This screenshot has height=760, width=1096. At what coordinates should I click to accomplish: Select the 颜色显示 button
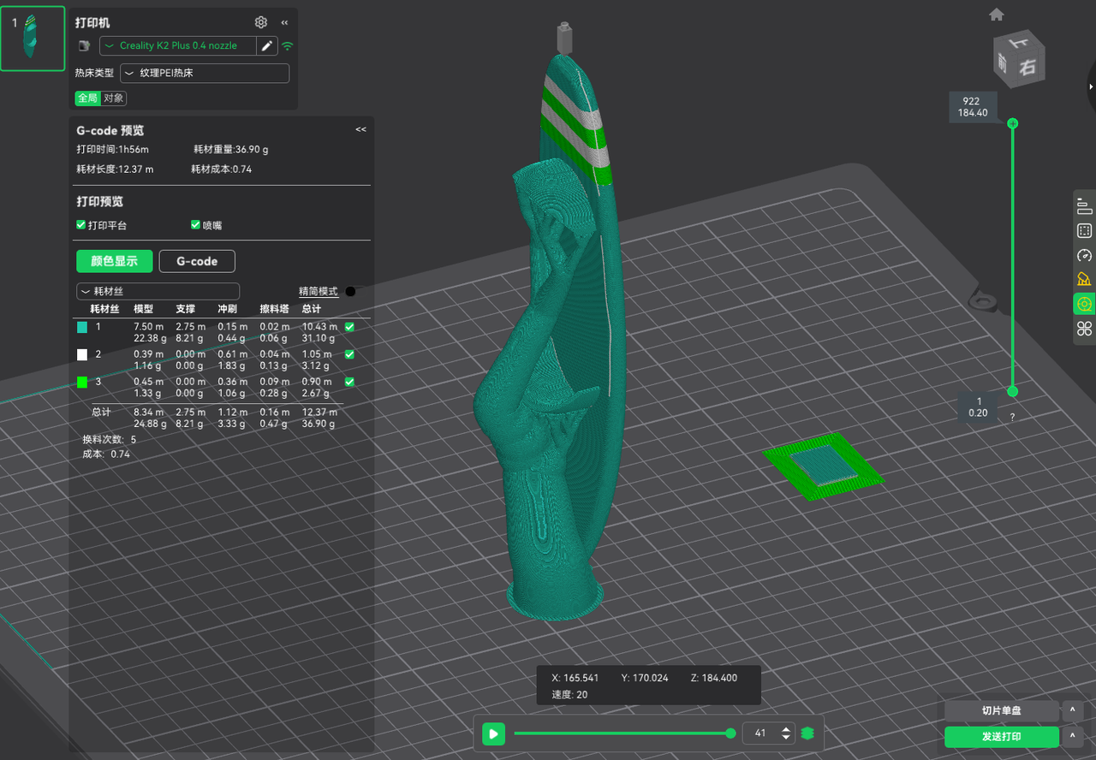114,261
